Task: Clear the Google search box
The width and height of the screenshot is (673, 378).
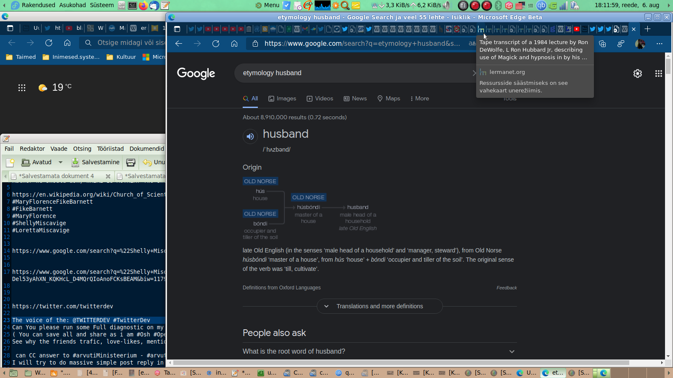Action: click(x=474, y=73)
